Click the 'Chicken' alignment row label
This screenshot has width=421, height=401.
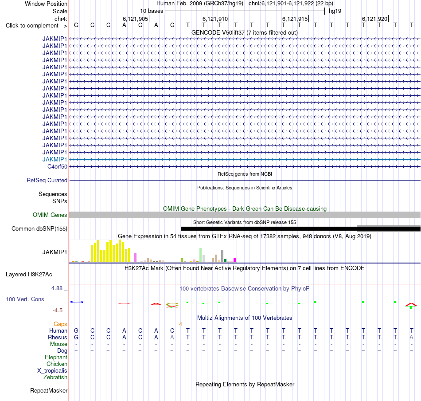click(x=57, y=364)
